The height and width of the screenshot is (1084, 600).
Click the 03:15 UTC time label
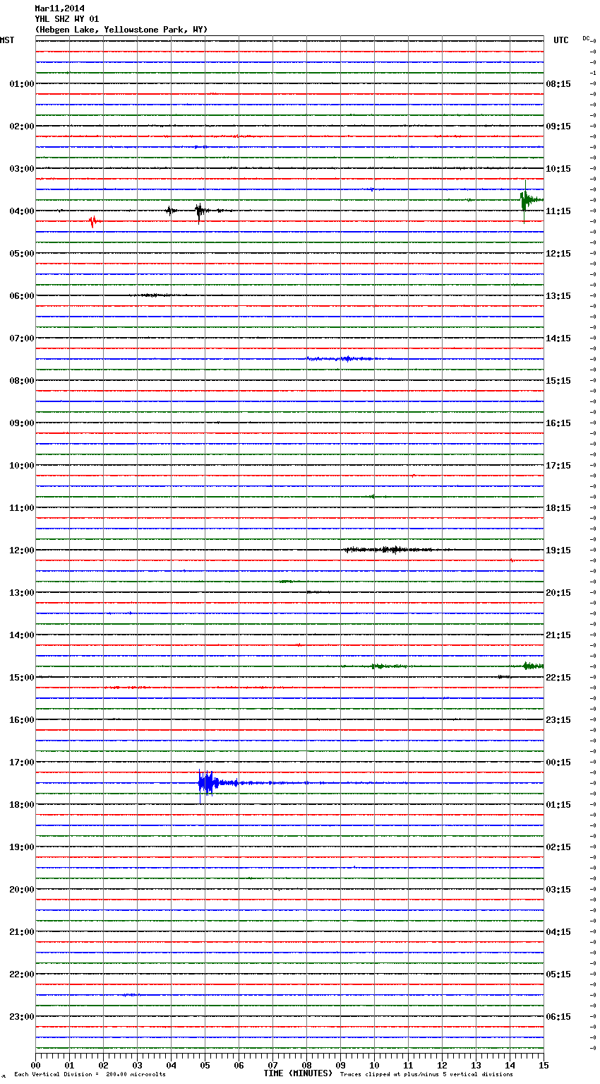pos(558,890)
